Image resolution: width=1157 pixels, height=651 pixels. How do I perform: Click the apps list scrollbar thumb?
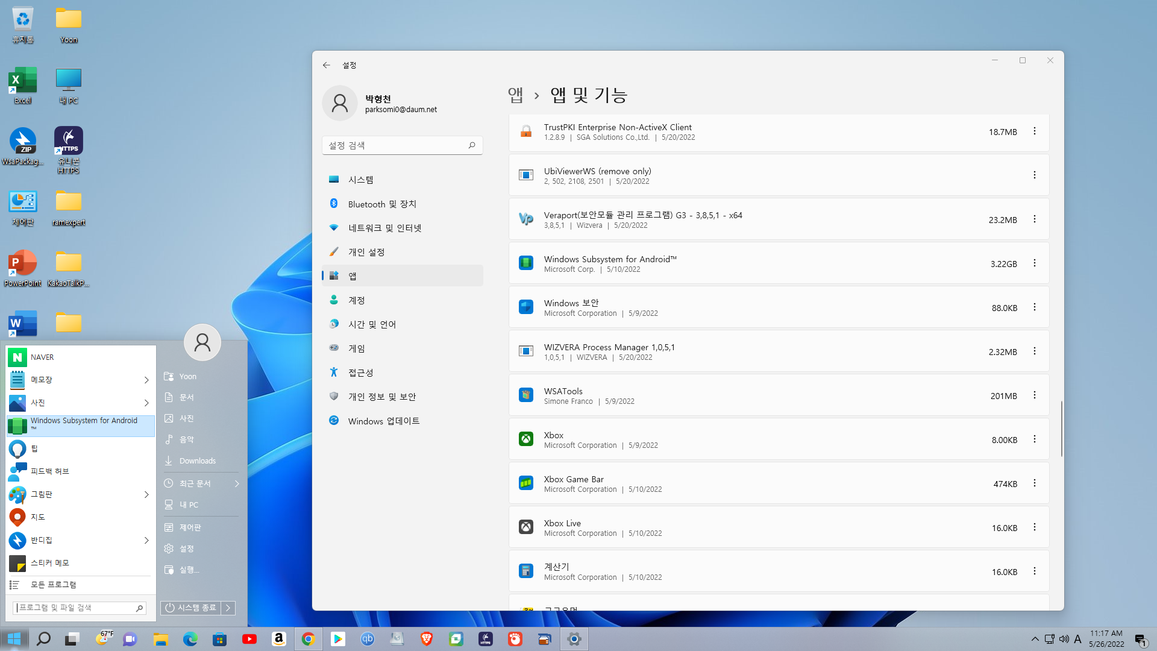1061,429
